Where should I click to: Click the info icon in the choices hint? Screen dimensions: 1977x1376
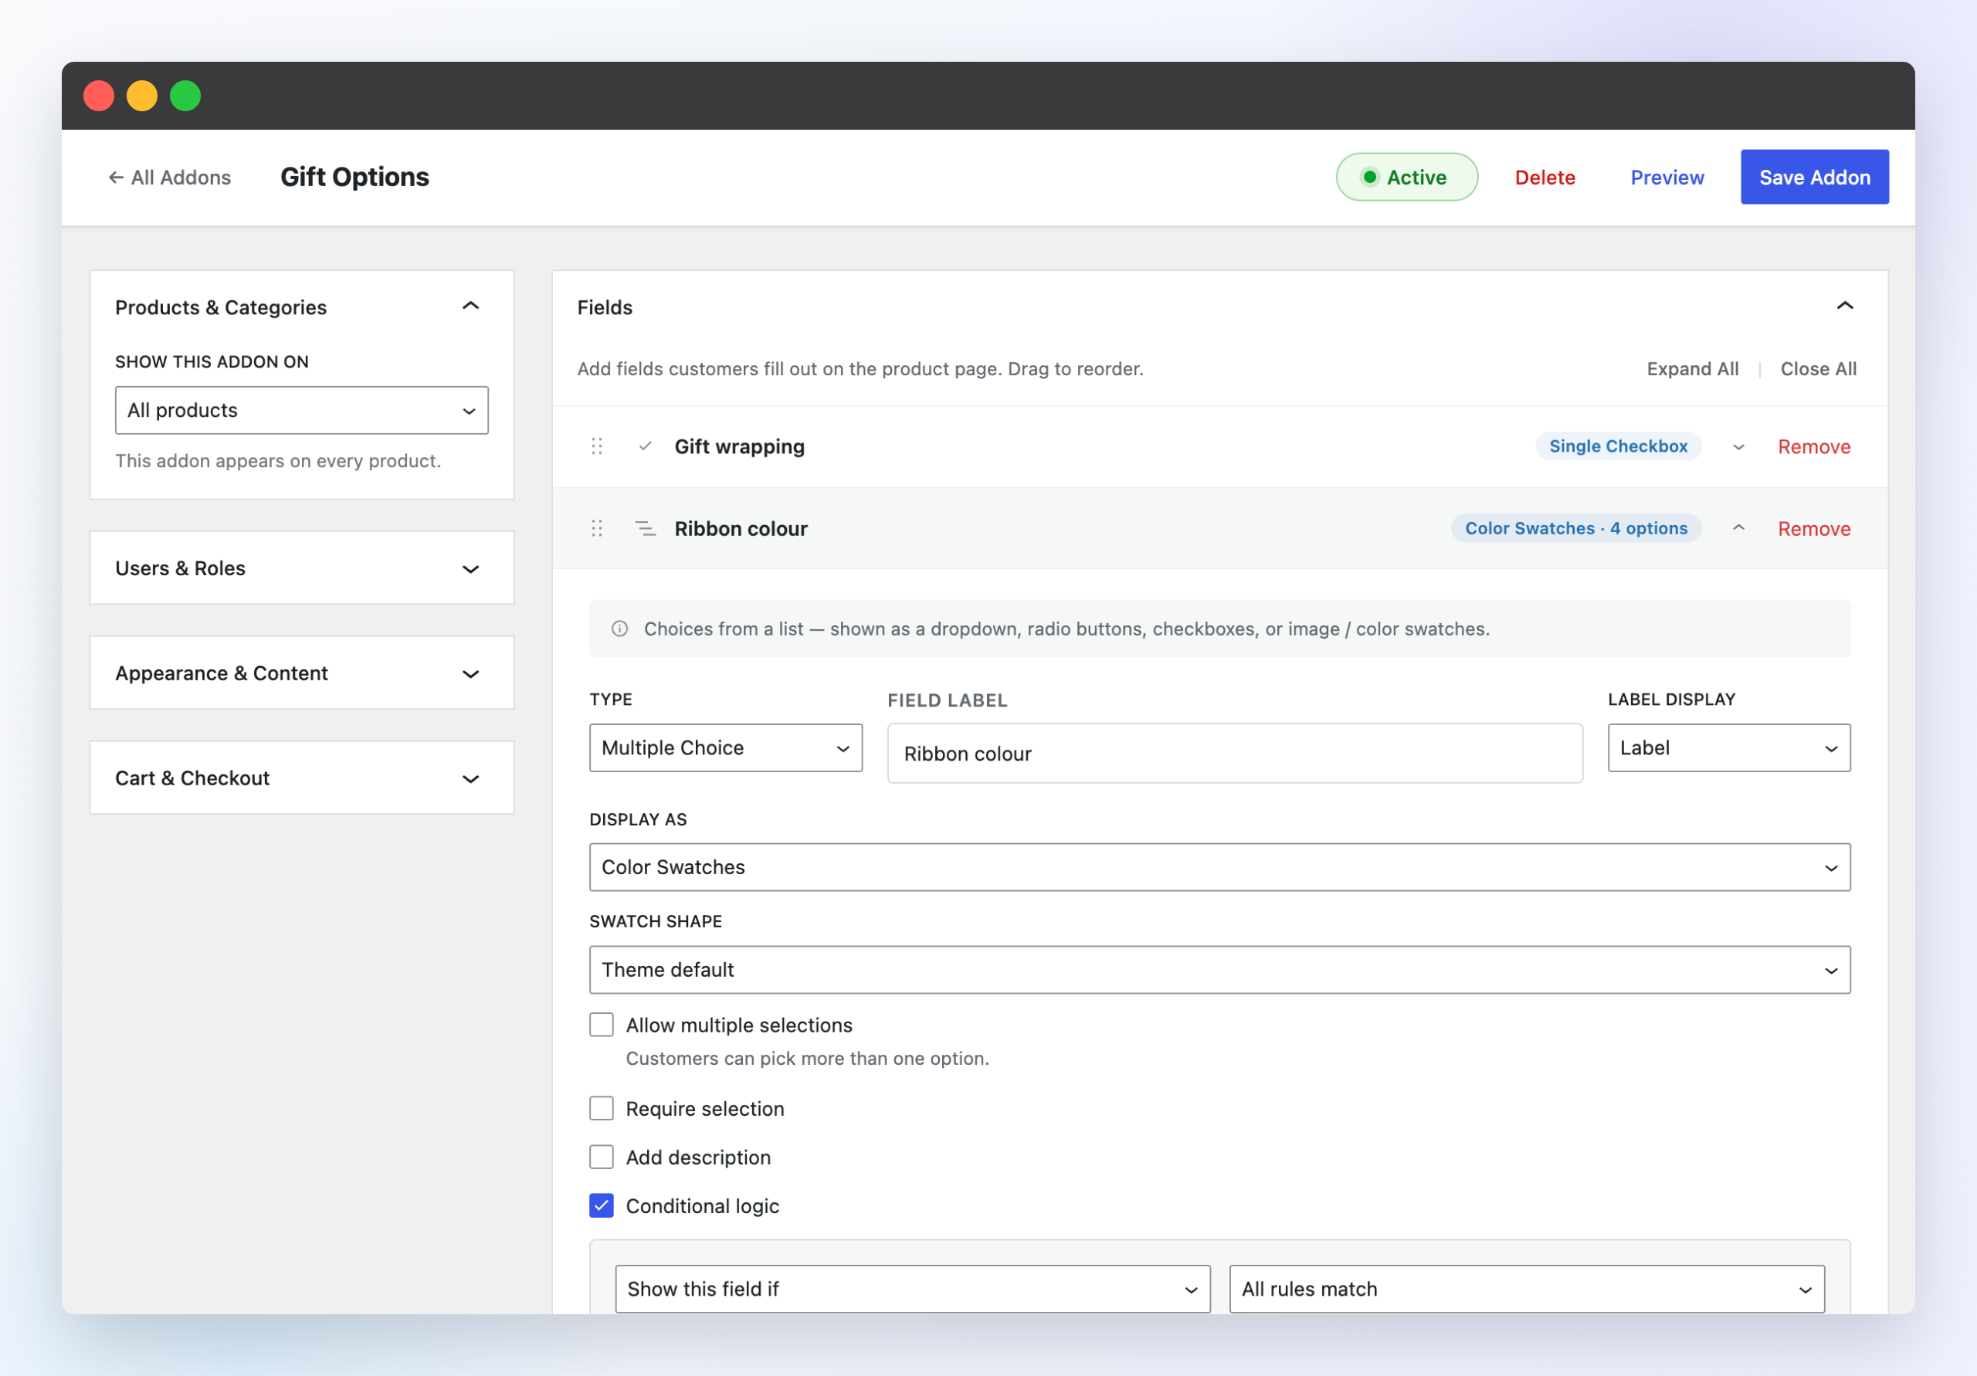[619, 629]
